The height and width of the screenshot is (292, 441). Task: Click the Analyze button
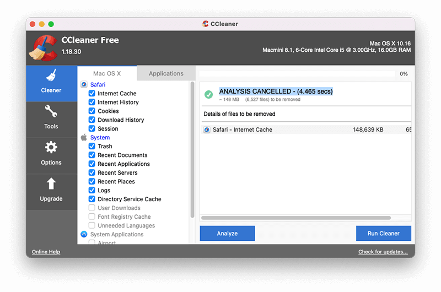pos(227,234)
